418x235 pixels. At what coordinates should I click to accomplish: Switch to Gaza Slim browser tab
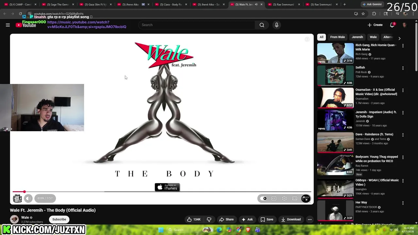(x=95, y=4)
